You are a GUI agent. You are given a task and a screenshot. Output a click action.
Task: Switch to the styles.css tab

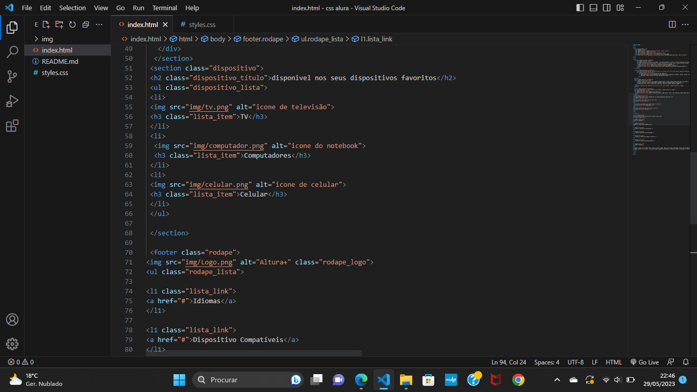202,24
